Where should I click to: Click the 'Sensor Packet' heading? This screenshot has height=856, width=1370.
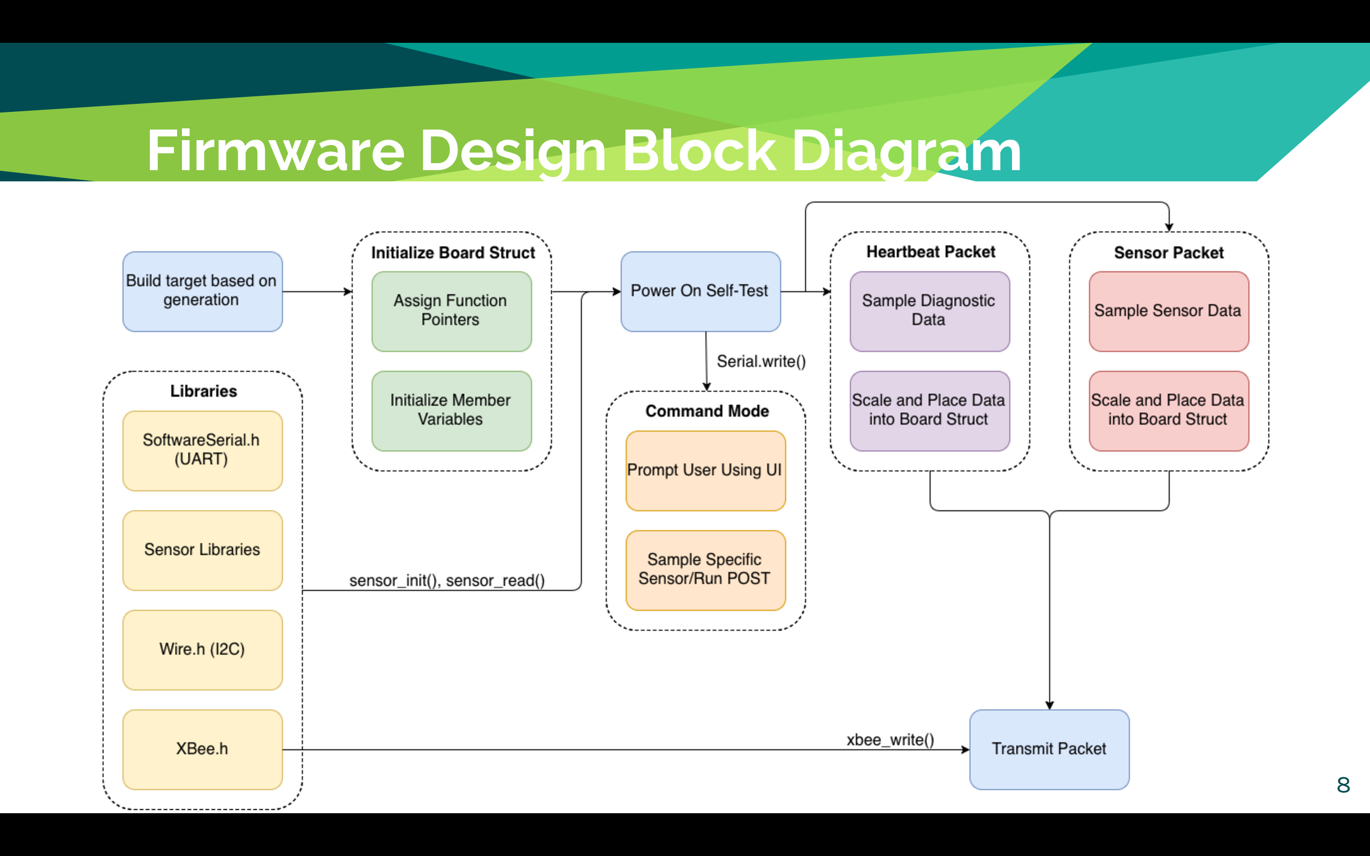[x=1168, y=253]
